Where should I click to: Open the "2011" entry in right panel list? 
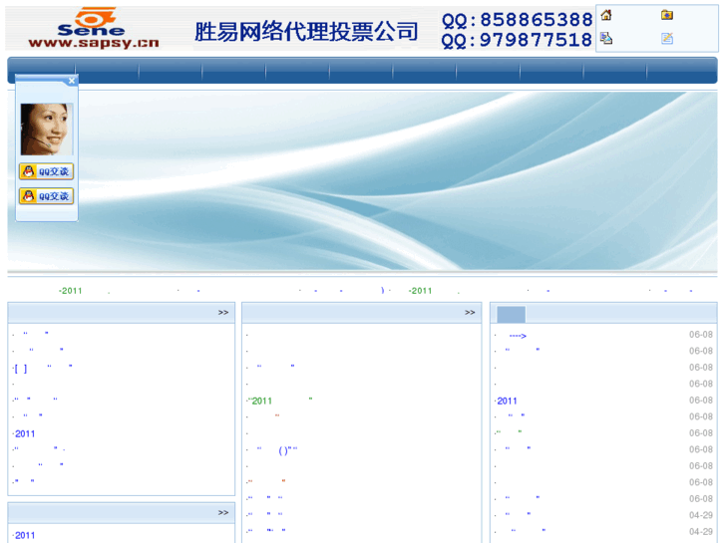click(x=507, y=401)
